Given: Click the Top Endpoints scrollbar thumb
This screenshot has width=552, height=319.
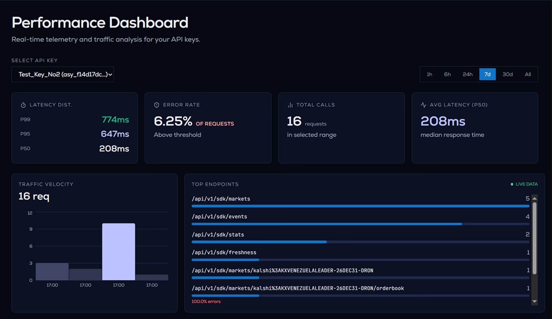Looking at the screenshot, I should [535, 238].
